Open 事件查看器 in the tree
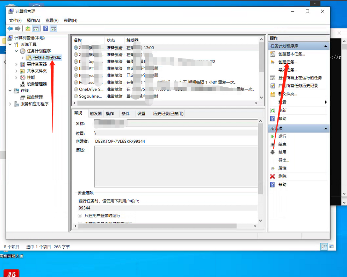The width and height of the screenshot is (347, 277). pos(37,64)
